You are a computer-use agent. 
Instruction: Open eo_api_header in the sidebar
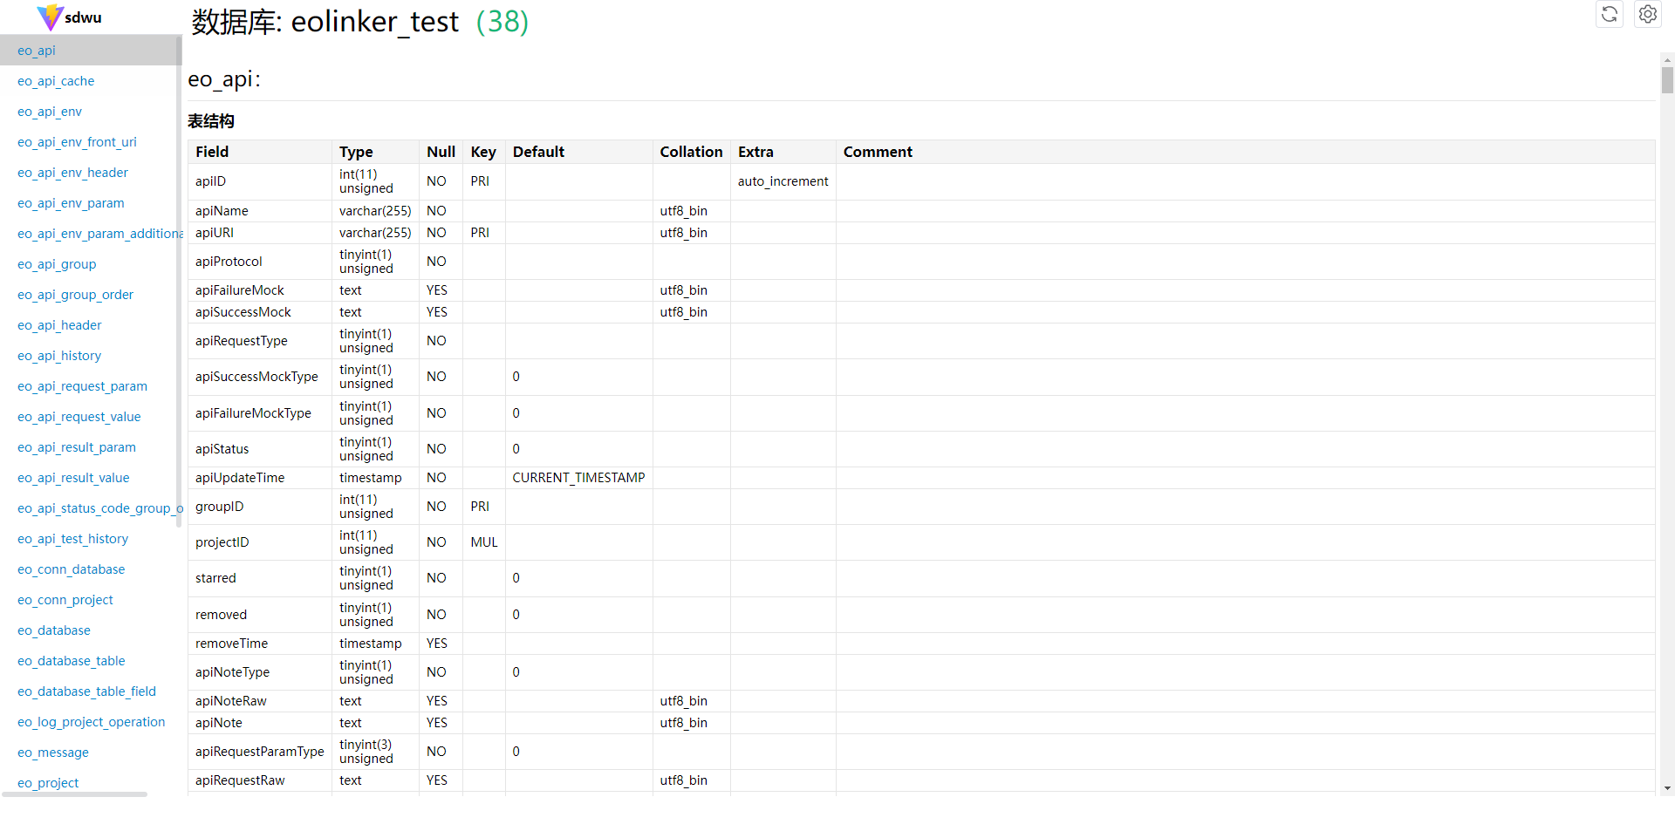[59, 325]
